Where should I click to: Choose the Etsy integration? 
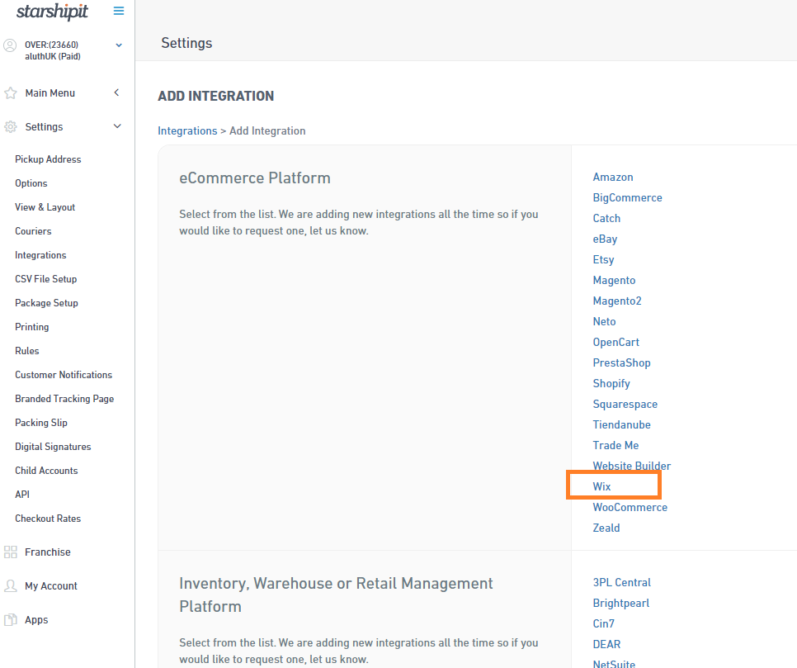[x=603, y=259]
